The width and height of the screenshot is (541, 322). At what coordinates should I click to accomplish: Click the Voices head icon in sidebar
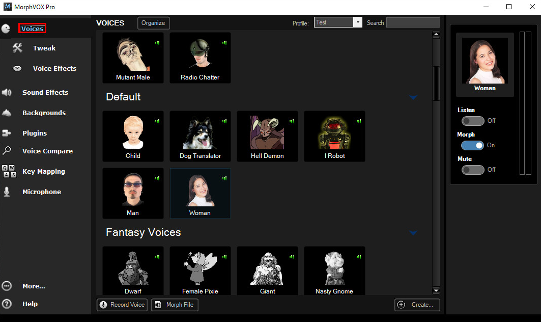(x=6, y=29)
